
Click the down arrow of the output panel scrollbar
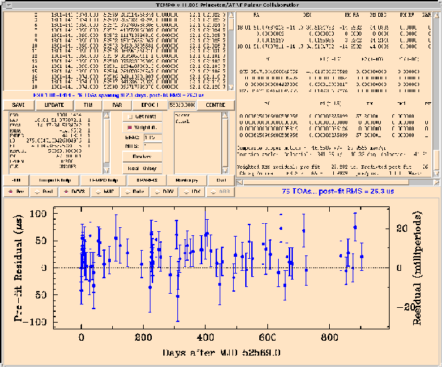[437, 173]
